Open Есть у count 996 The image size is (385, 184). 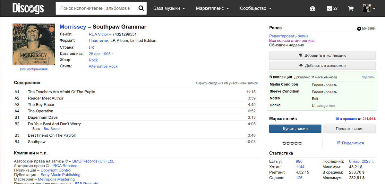click(299, 161)
